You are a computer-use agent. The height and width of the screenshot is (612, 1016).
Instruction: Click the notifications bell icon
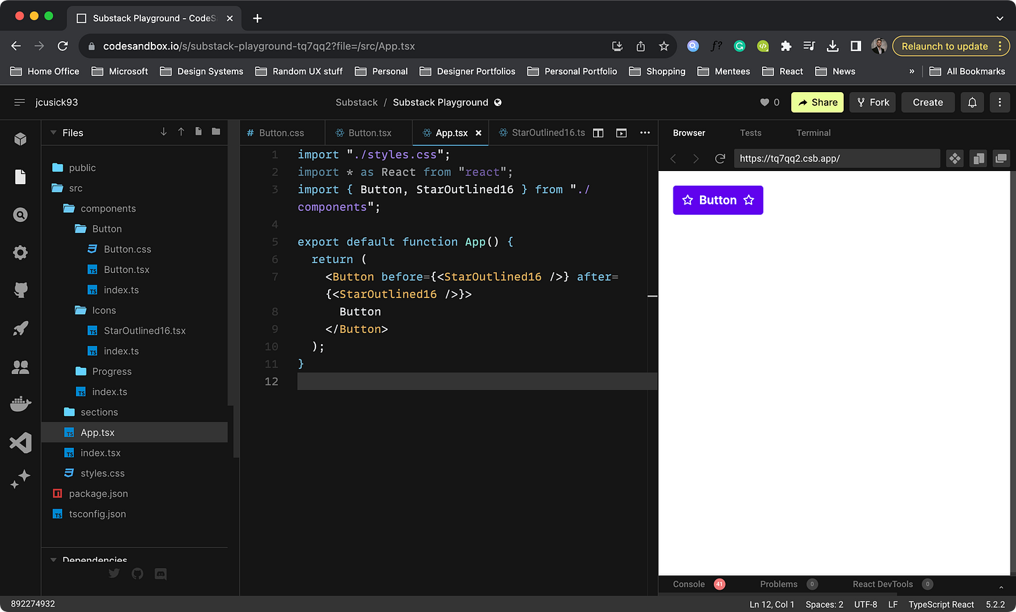(972, 103)
